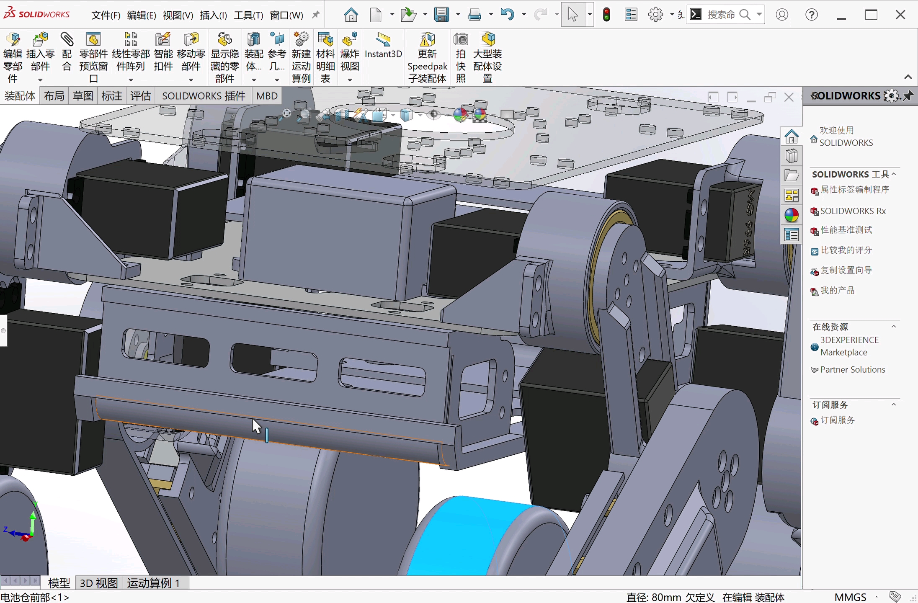Open the 装配体... flyout dropdown arrow
The height and width of the screenshot is (603, 918).
(254, 80)
